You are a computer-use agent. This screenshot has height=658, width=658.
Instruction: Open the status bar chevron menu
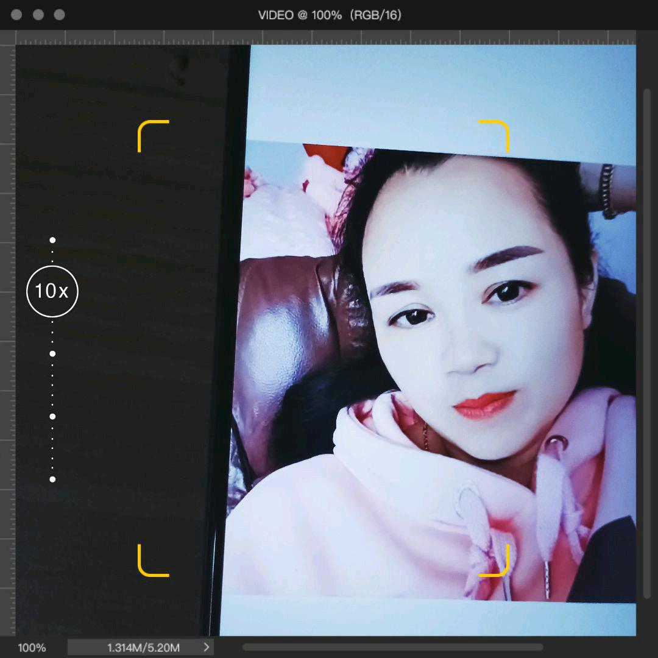[x=206, y=647]
